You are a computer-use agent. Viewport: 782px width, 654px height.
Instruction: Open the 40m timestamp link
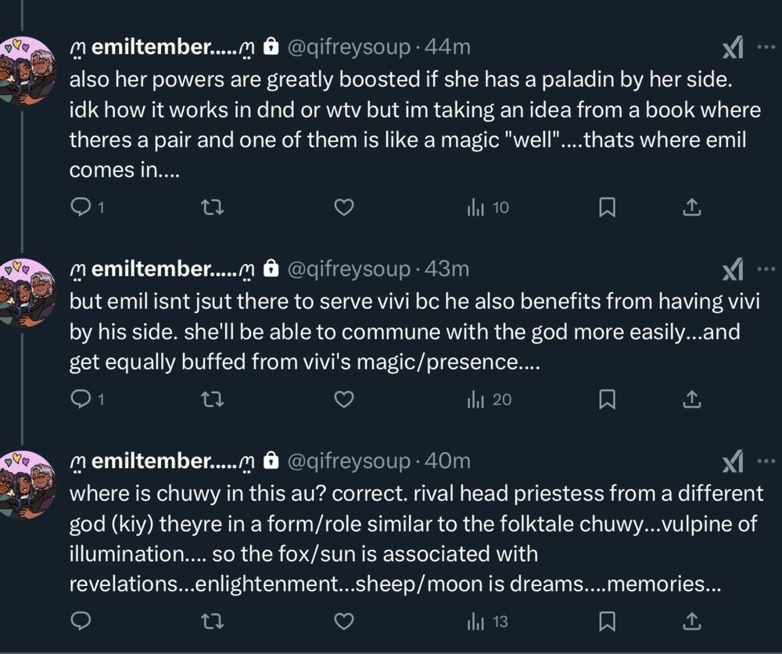coord(447,462)
